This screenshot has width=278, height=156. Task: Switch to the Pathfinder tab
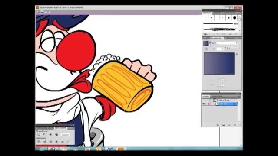point(60,128)
